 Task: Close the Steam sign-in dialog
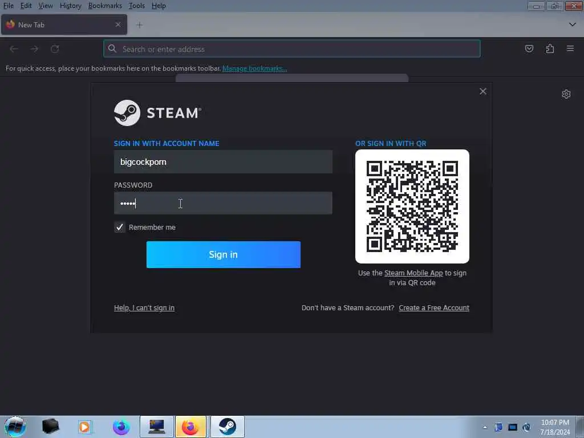(483, 91)
